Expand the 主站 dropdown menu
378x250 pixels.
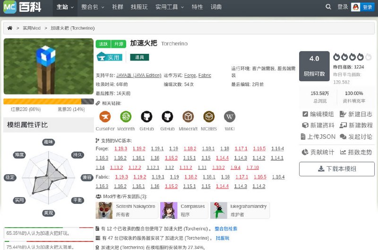click(65, 7)
